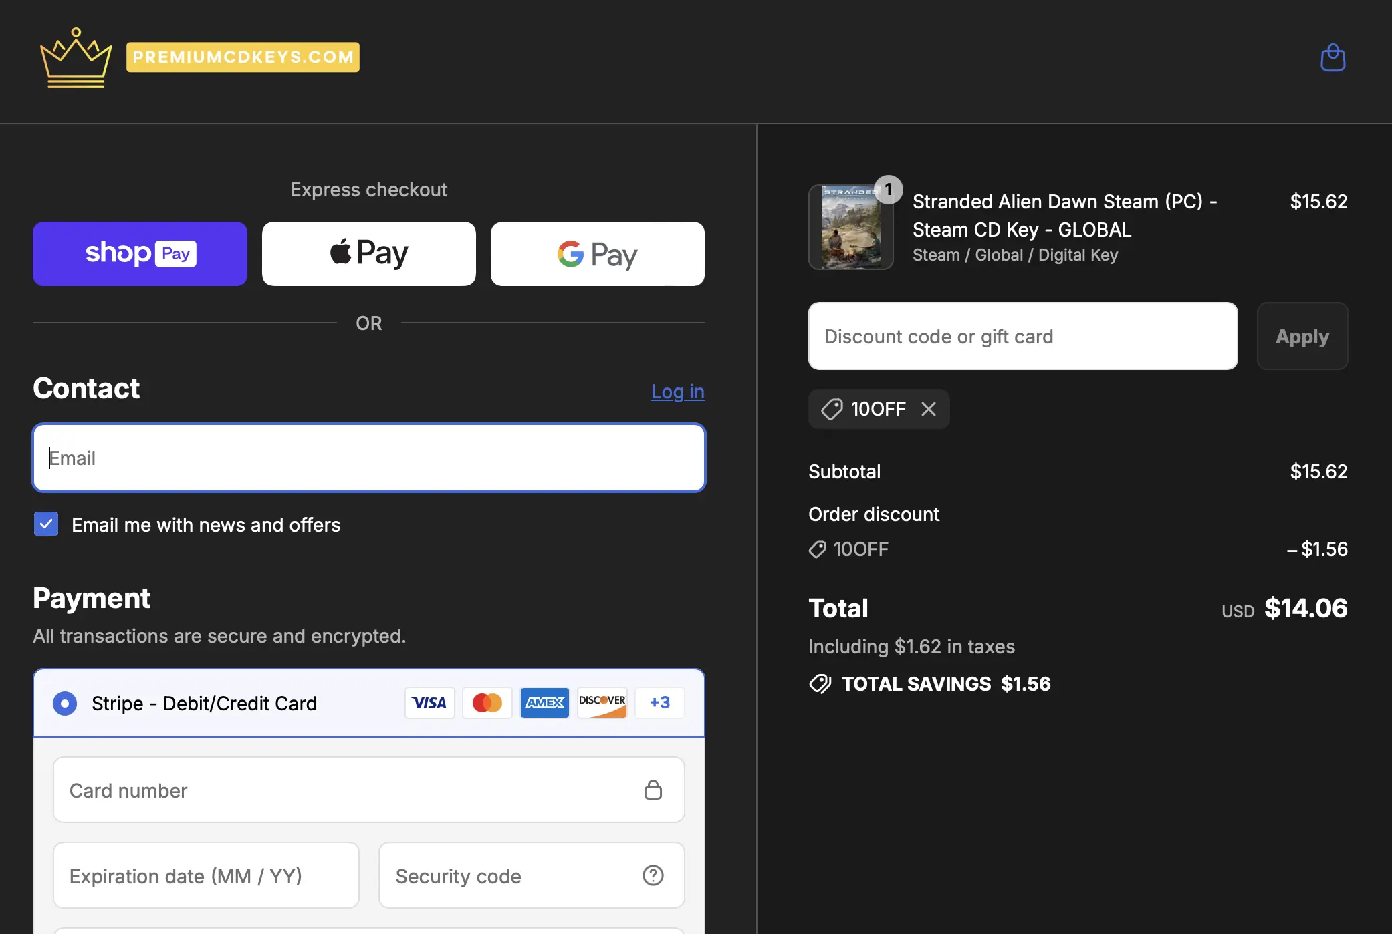Click the lock icon in Card number
The width and height of the screenshot is (1392, 934).
click(653, 790)
